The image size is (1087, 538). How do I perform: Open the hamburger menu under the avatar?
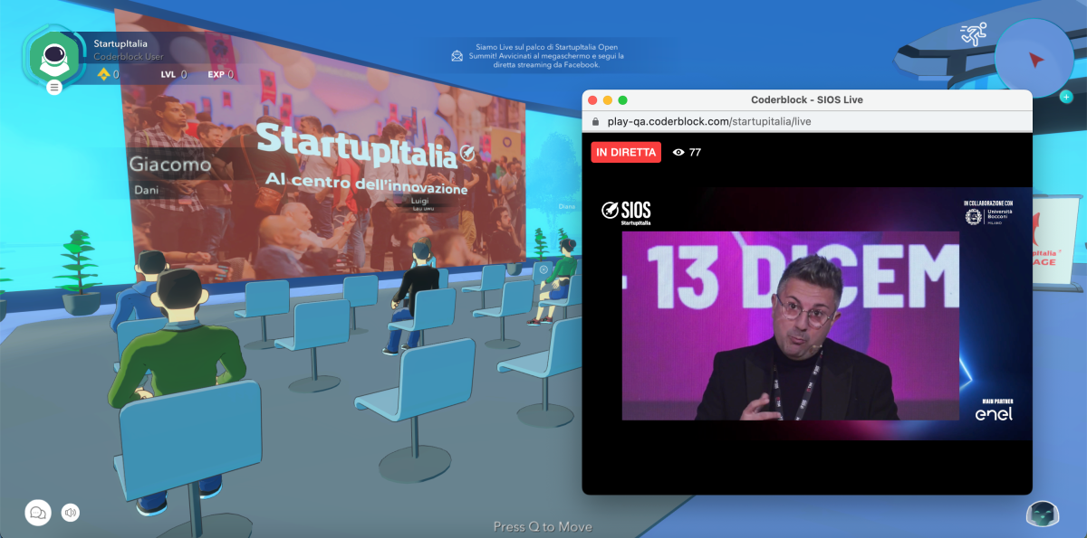[54, 87]
